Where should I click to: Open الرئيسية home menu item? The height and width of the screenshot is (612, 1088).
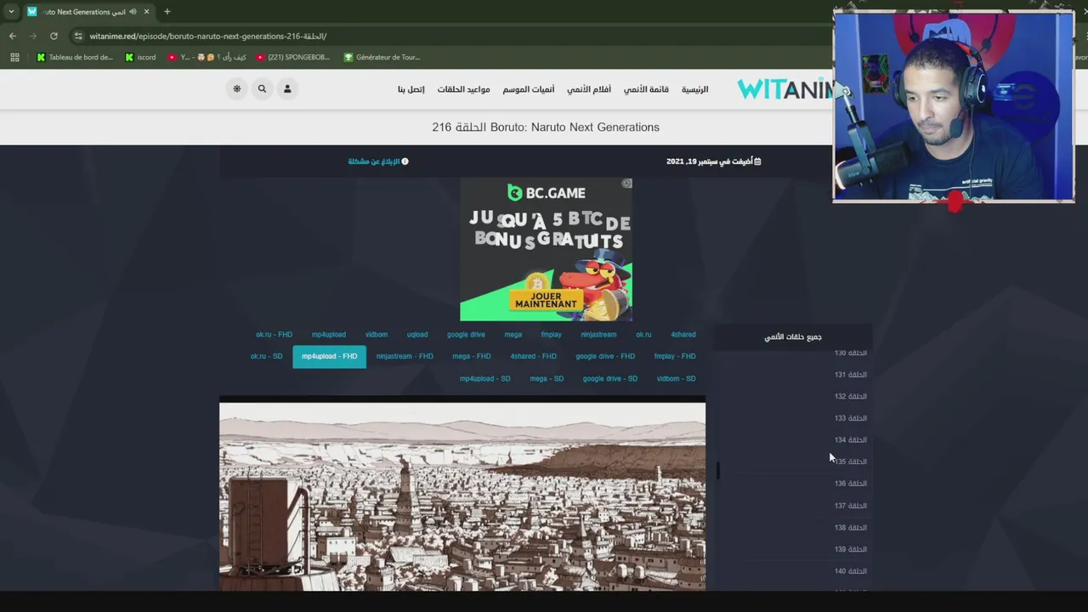click(x=694, y=89)
